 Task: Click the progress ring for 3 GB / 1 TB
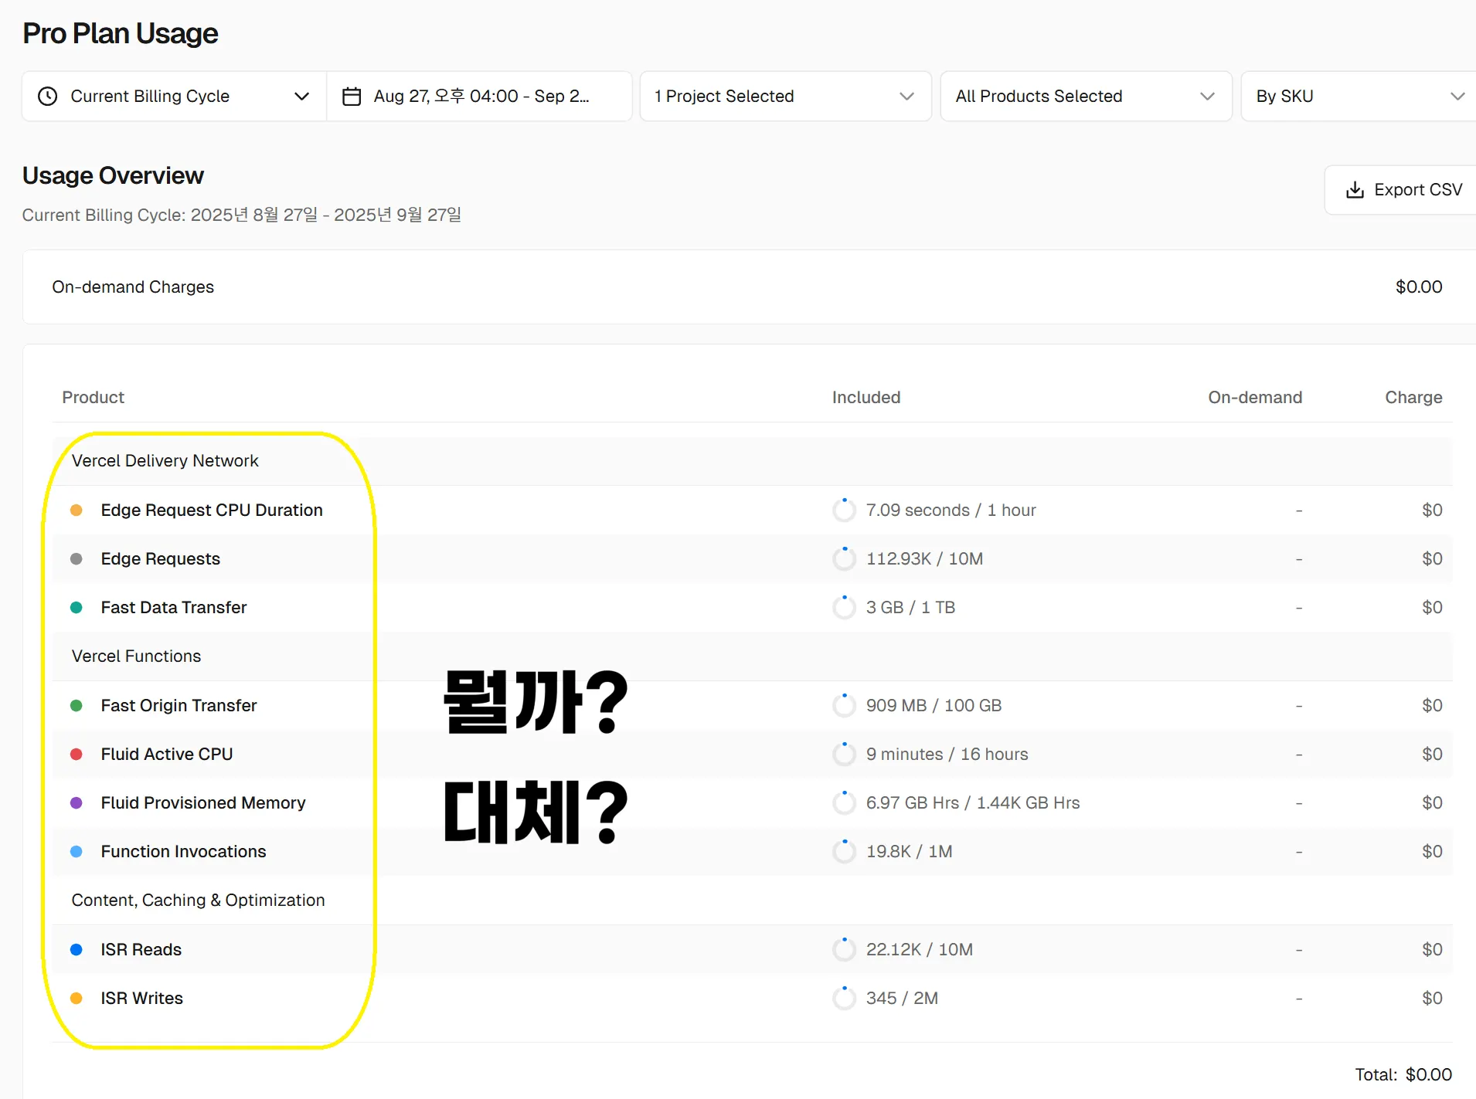tap(844, 608)
